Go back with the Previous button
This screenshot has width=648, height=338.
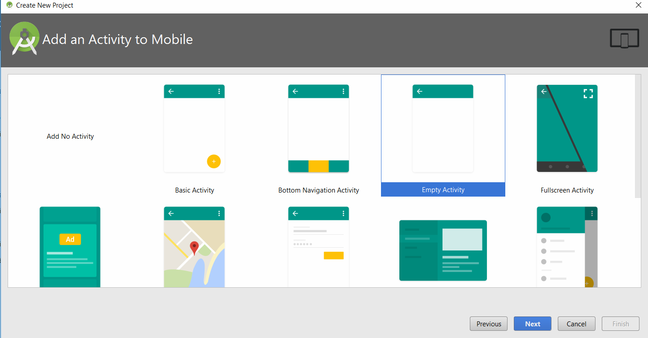point(489,324)
